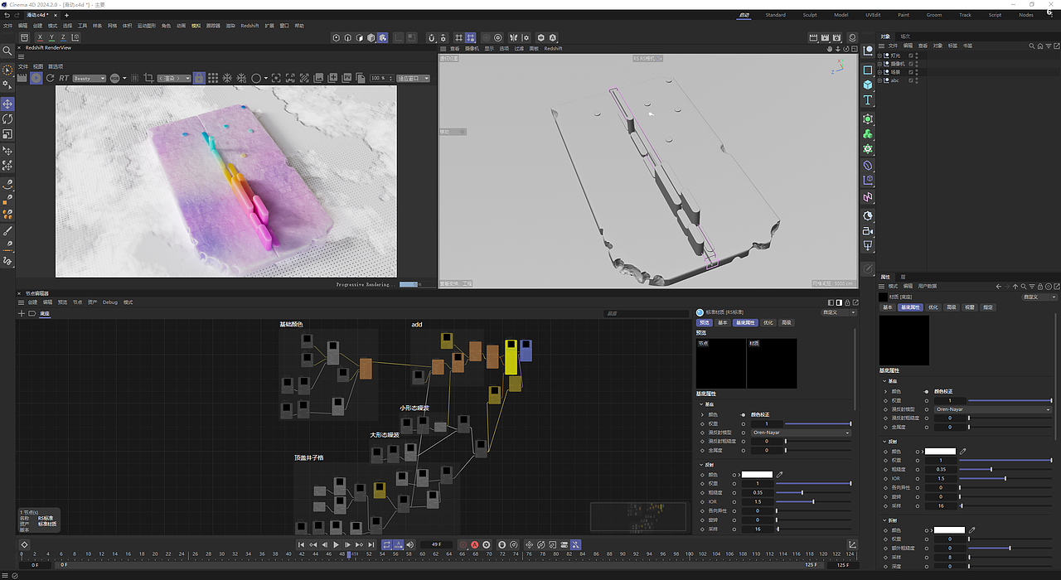This screenshot has height=580, width=1061.
Task: Select the Text object tool in right palette
Action: tap(868, 99)
